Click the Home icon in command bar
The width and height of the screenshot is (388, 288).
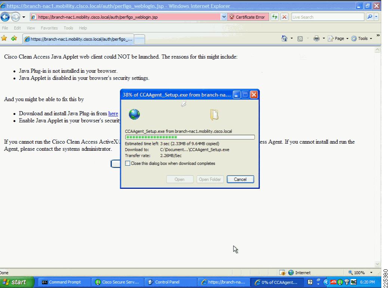pos(284,38)
